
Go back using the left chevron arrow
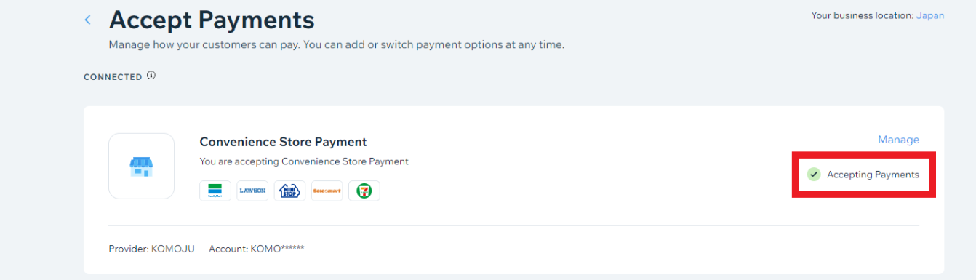[88, 20]
